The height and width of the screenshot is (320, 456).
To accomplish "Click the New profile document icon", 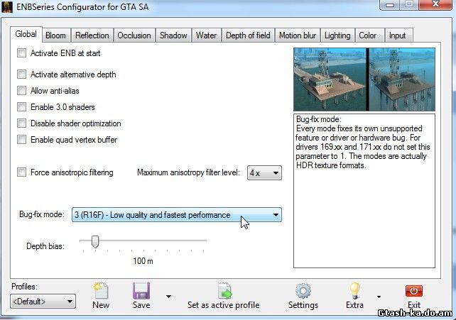I will tap(101, 291).
